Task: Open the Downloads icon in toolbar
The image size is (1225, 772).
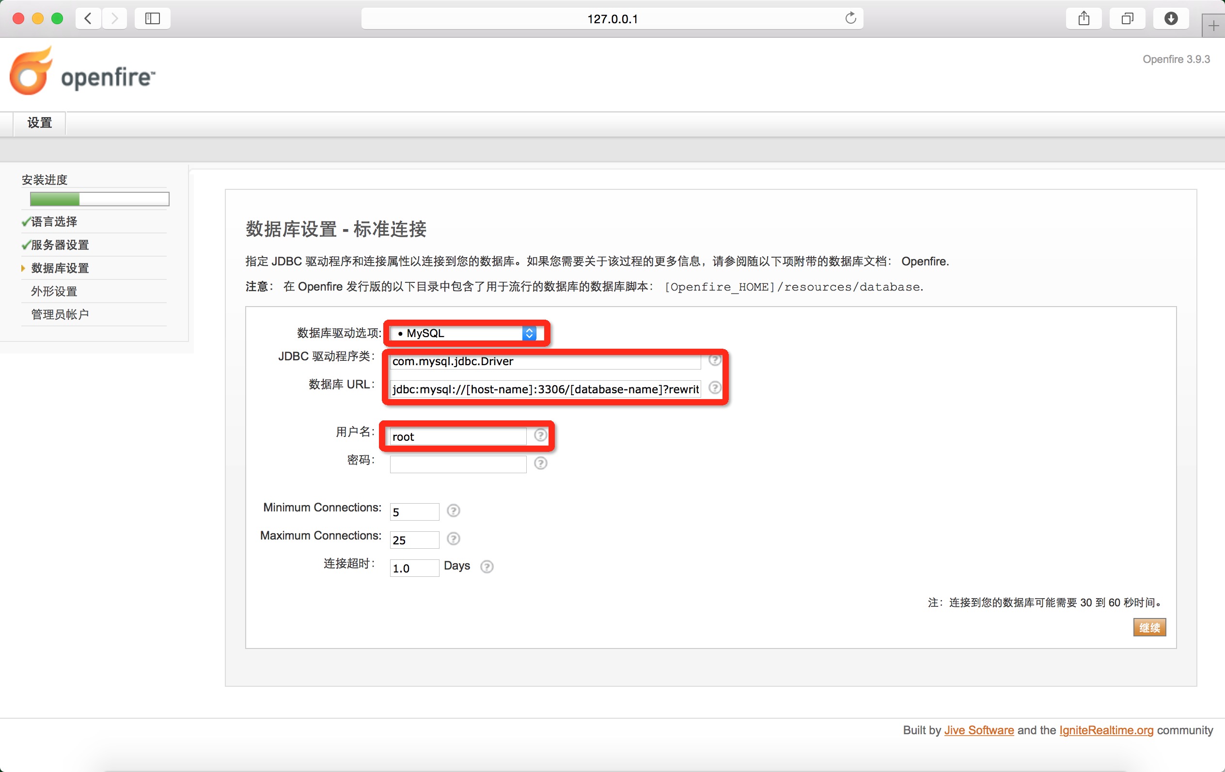Action: pyautogui.click(x=1171, y=19)
